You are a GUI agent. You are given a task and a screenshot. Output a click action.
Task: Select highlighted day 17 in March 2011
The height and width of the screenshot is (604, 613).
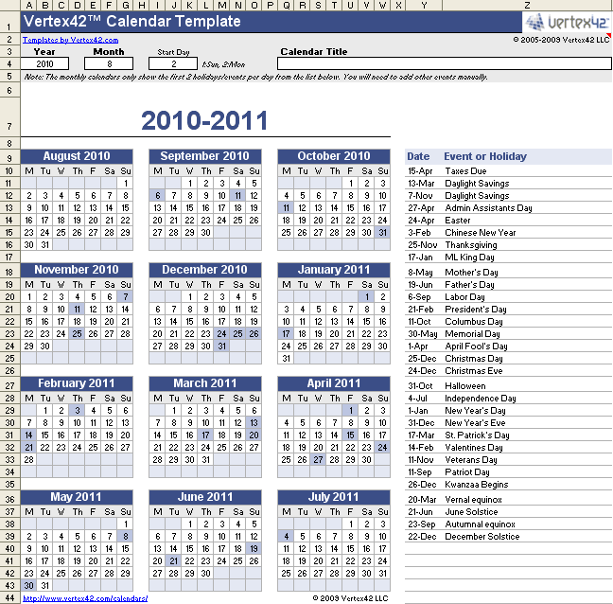205,435
